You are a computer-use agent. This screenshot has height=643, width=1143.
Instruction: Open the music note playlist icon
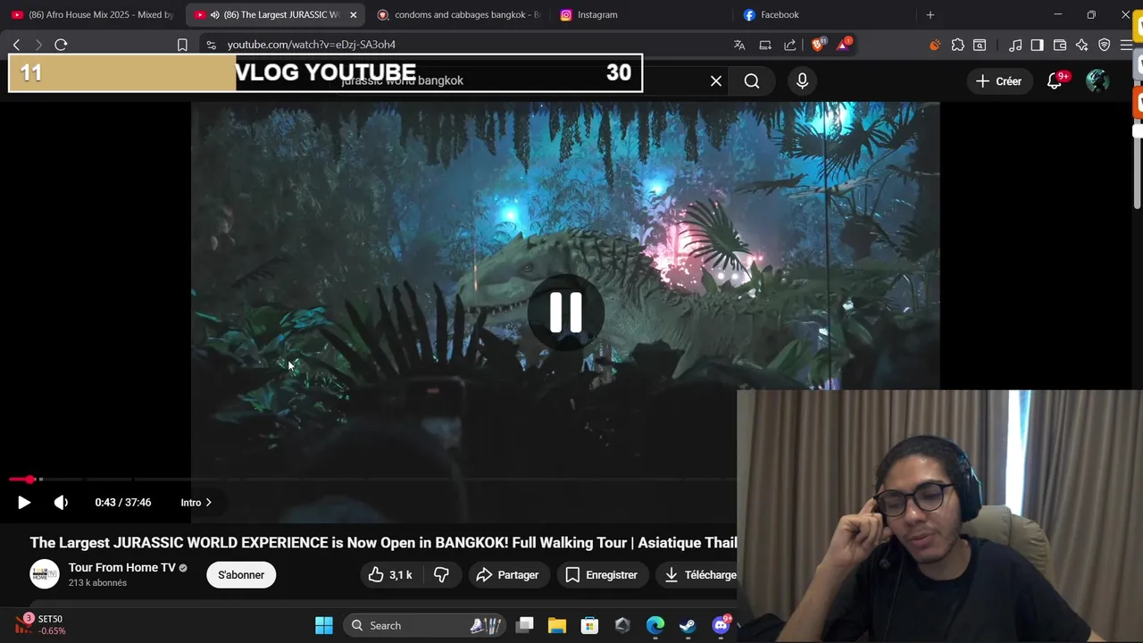pos(1015,45)
